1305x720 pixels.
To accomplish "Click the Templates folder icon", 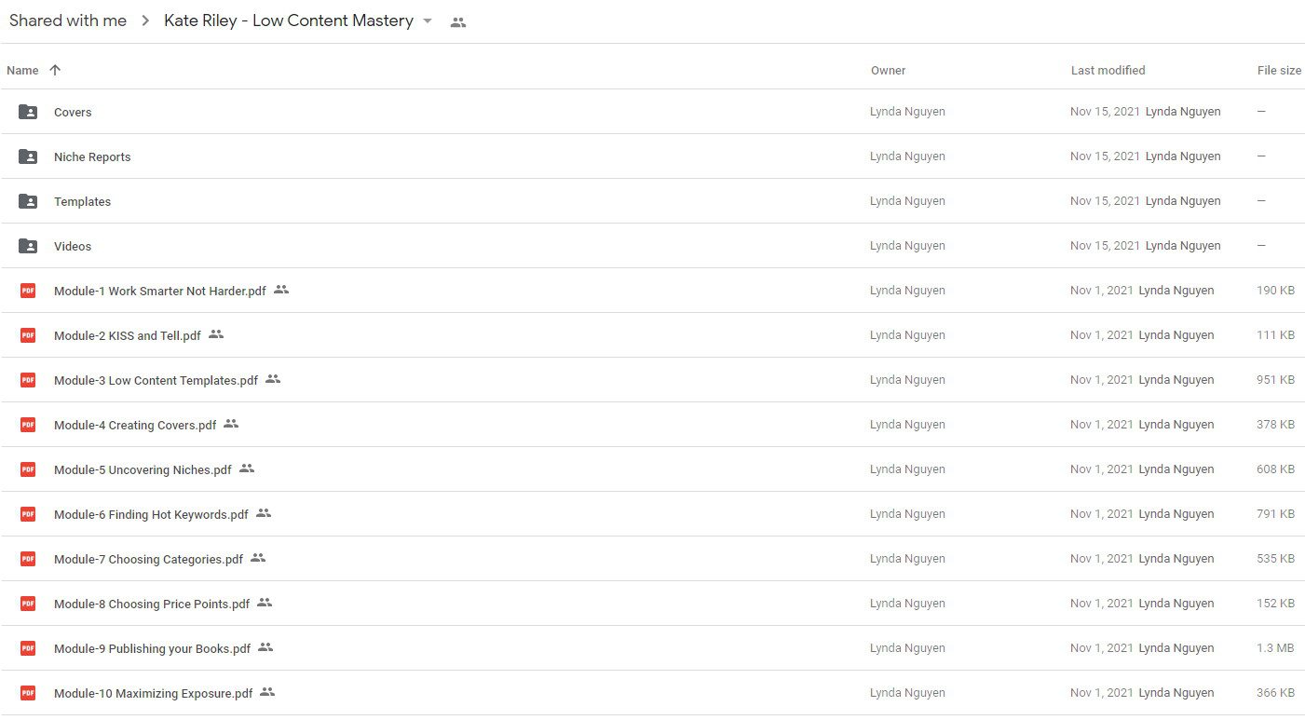I will pos(28,201).
